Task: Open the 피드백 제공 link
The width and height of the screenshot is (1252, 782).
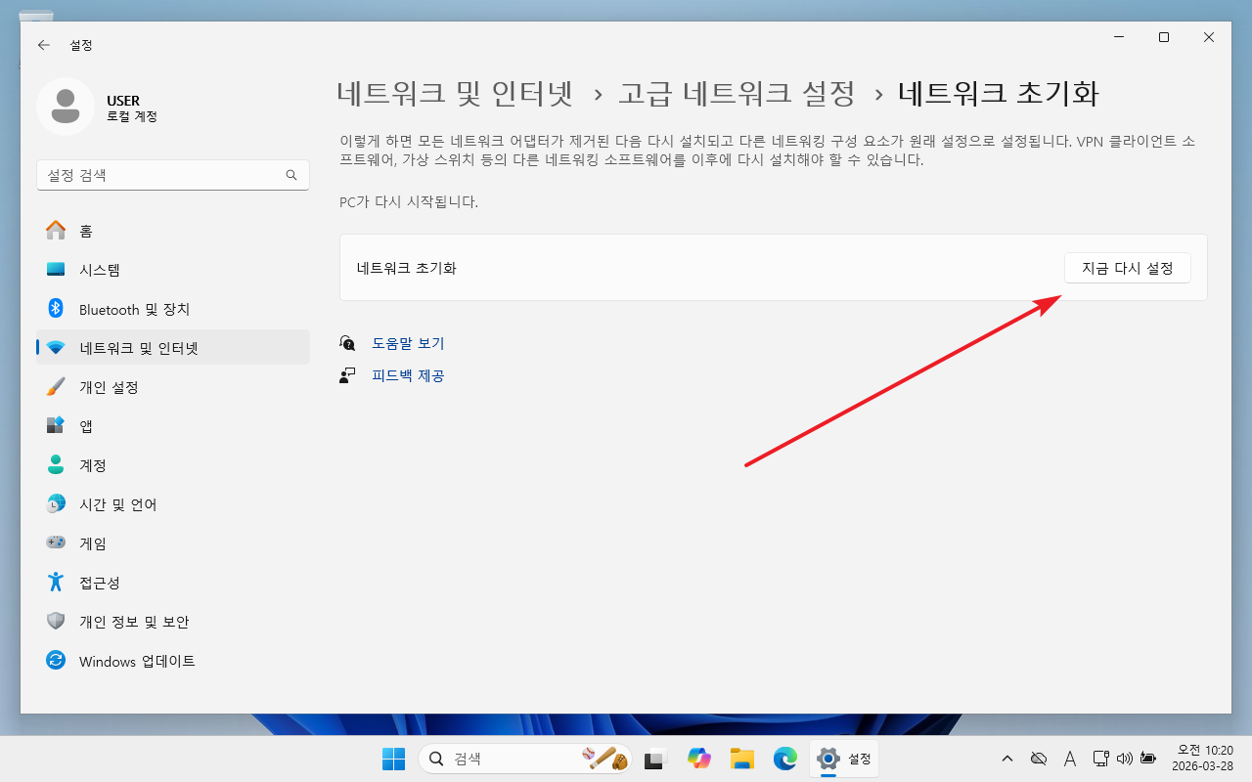Action: pos(408,375)
